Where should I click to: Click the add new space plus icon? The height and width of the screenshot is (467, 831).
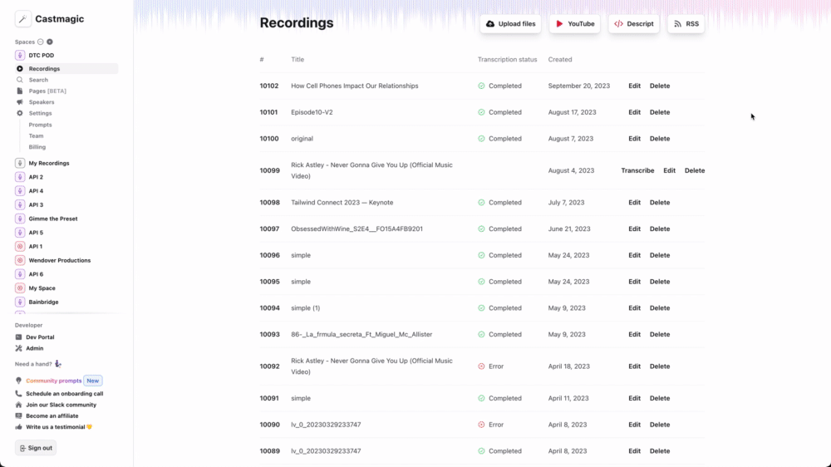50,42
